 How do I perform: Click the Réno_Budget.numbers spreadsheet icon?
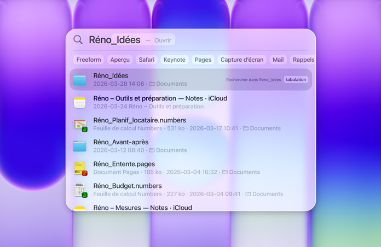(80, 190)
